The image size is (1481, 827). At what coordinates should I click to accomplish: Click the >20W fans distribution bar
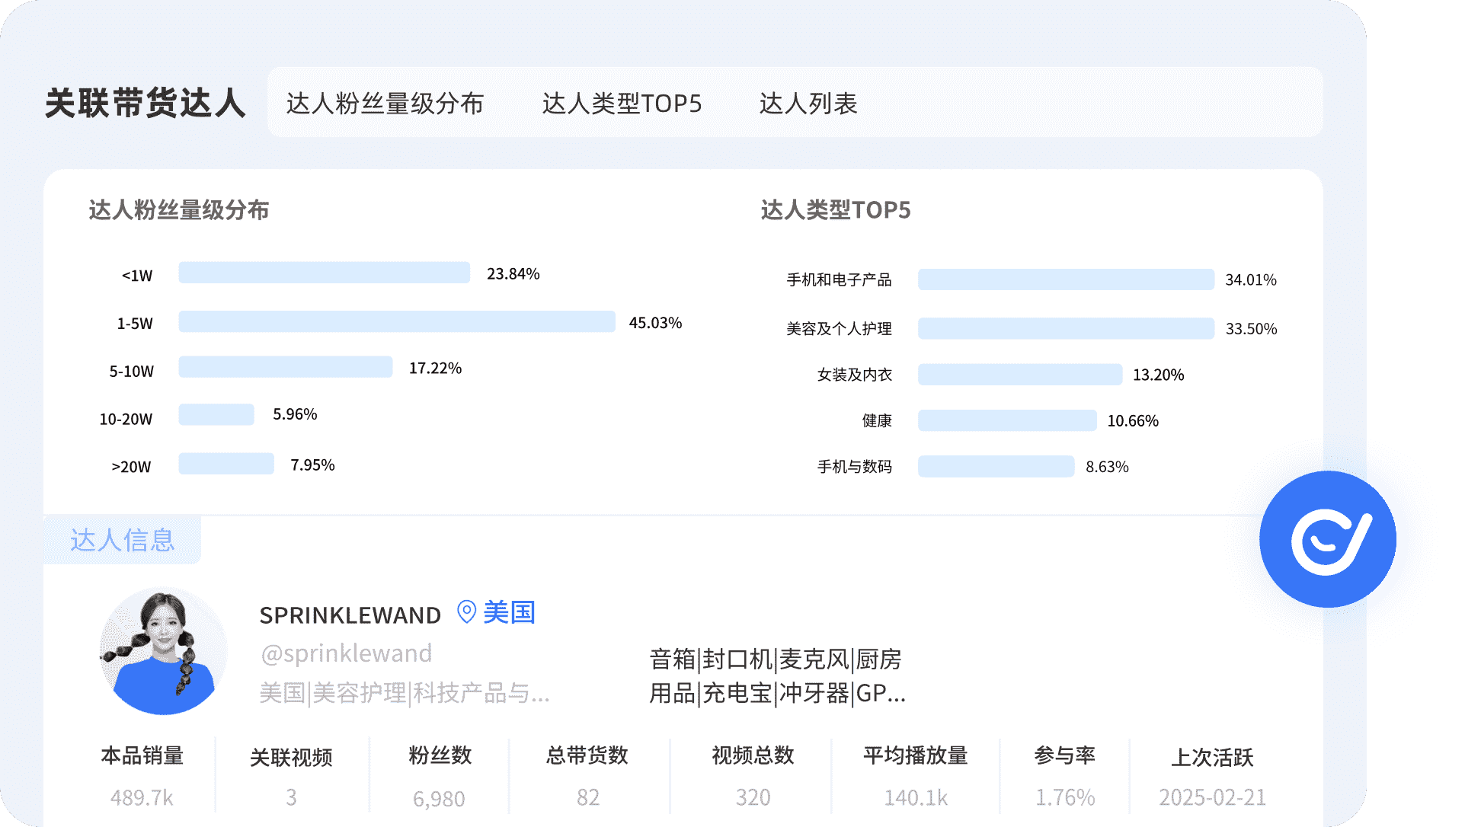226,464
